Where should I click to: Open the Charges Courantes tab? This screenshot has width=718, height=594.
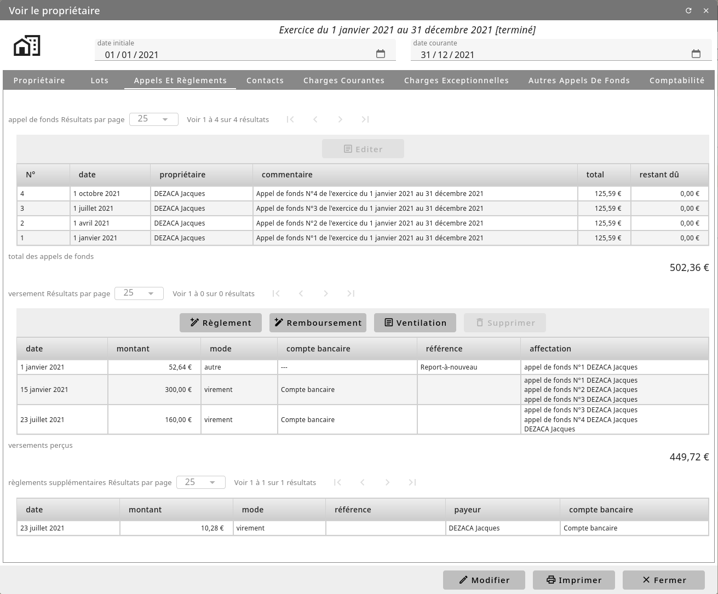click(344, 80)
